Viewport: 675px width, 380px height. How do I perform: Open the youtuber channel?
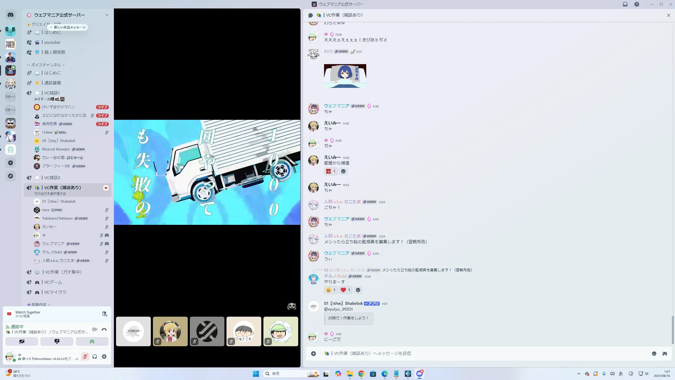pyautogui.click(x=52, y=42)
